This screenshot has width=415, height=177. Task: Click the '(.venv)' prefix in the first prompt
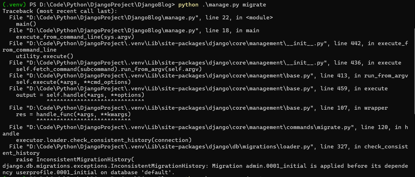click(14, 5)
